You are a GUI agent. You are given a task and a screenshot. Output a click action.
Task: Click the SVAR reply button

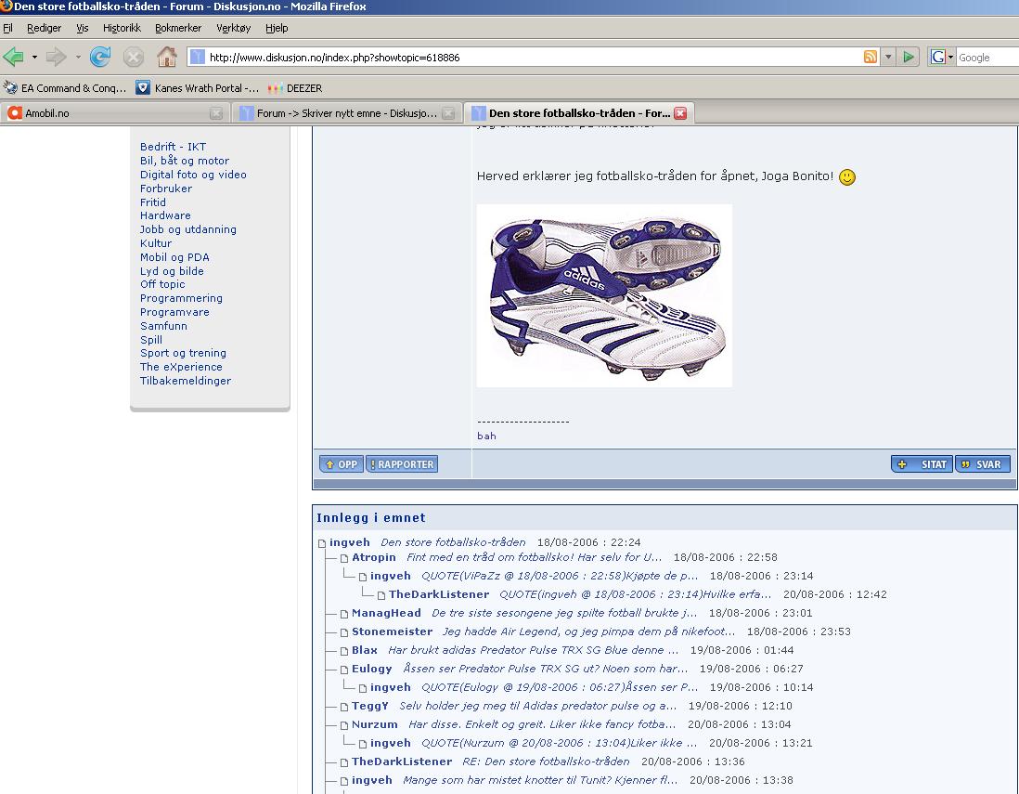pyautogui.click(x=983, y=464)
